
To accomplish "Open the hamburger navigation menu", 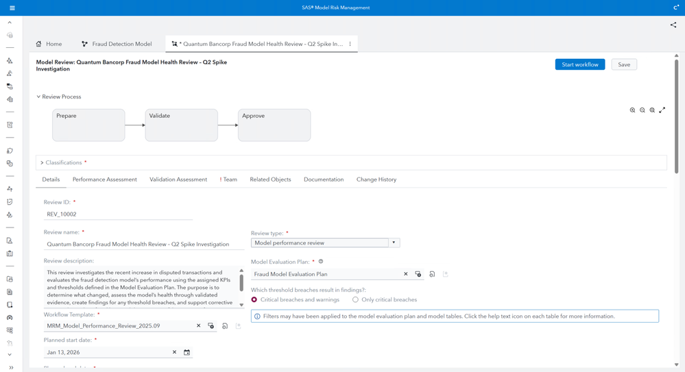I will [x=12, y=8].
